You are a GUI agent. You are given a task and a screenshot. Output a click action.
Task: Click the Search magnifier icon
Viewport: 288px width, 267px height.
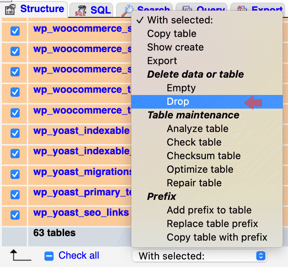127,11
